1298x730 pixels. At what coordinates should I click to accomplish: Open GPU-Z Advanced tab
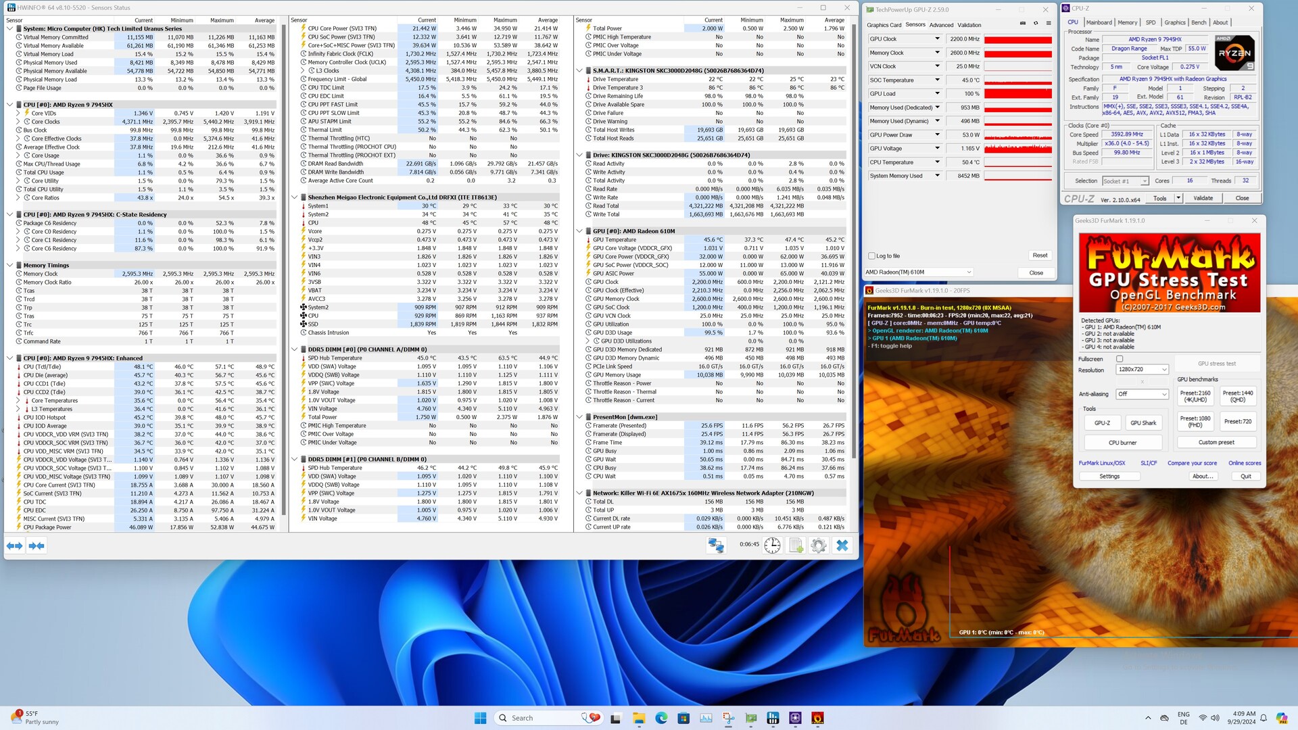click(941, 25)
